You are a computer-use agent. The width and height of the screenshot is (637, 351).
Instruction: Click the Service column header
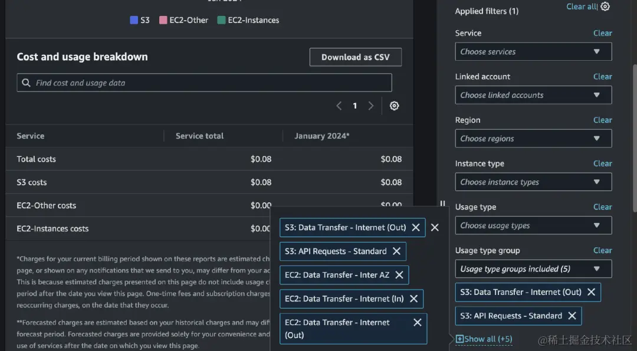31,136
